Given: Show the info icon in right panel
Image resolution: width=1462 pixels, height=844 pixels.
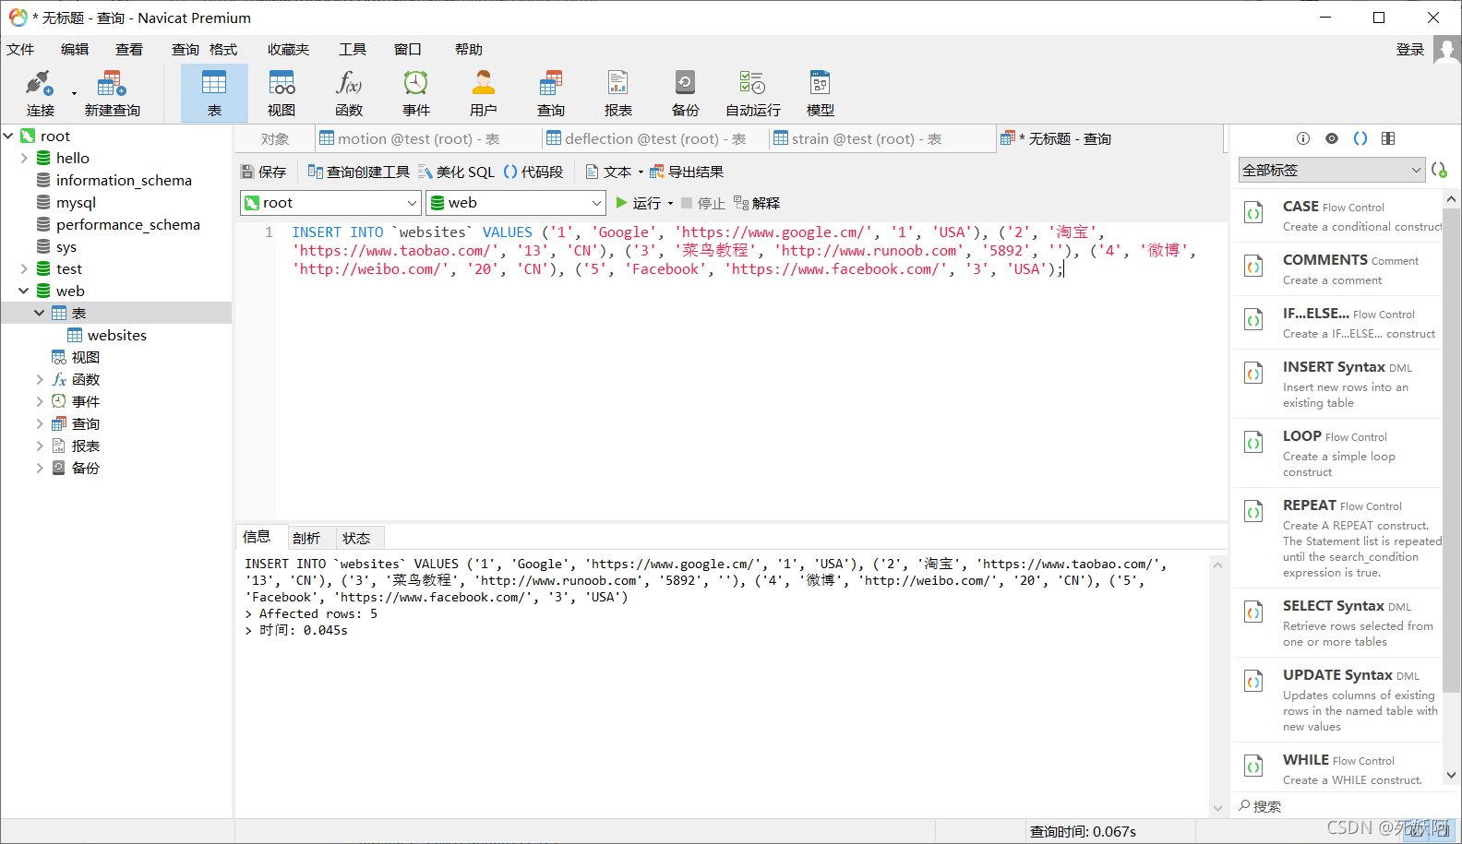Looking at the screenshot, I should [x=1303, y=138].
